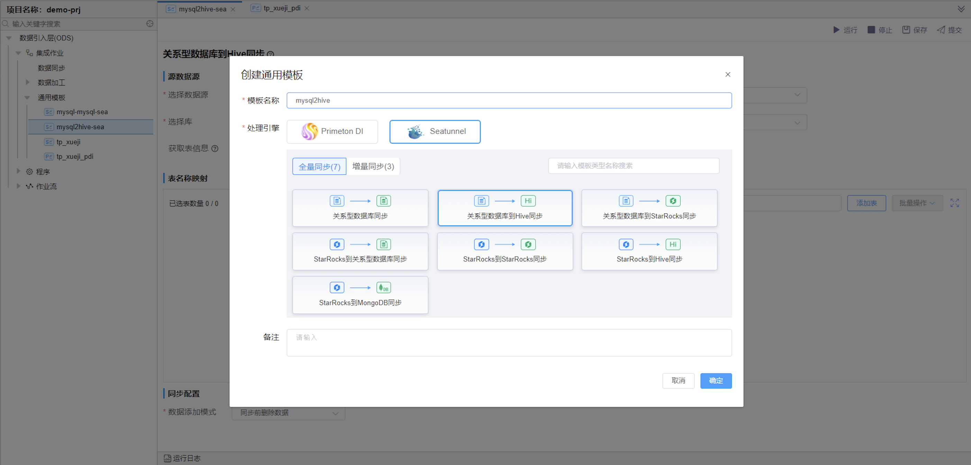The width and height of the screenshot is (971, 465).
Task: Expand the 数据加工 tree node
Action: (27, 83)
